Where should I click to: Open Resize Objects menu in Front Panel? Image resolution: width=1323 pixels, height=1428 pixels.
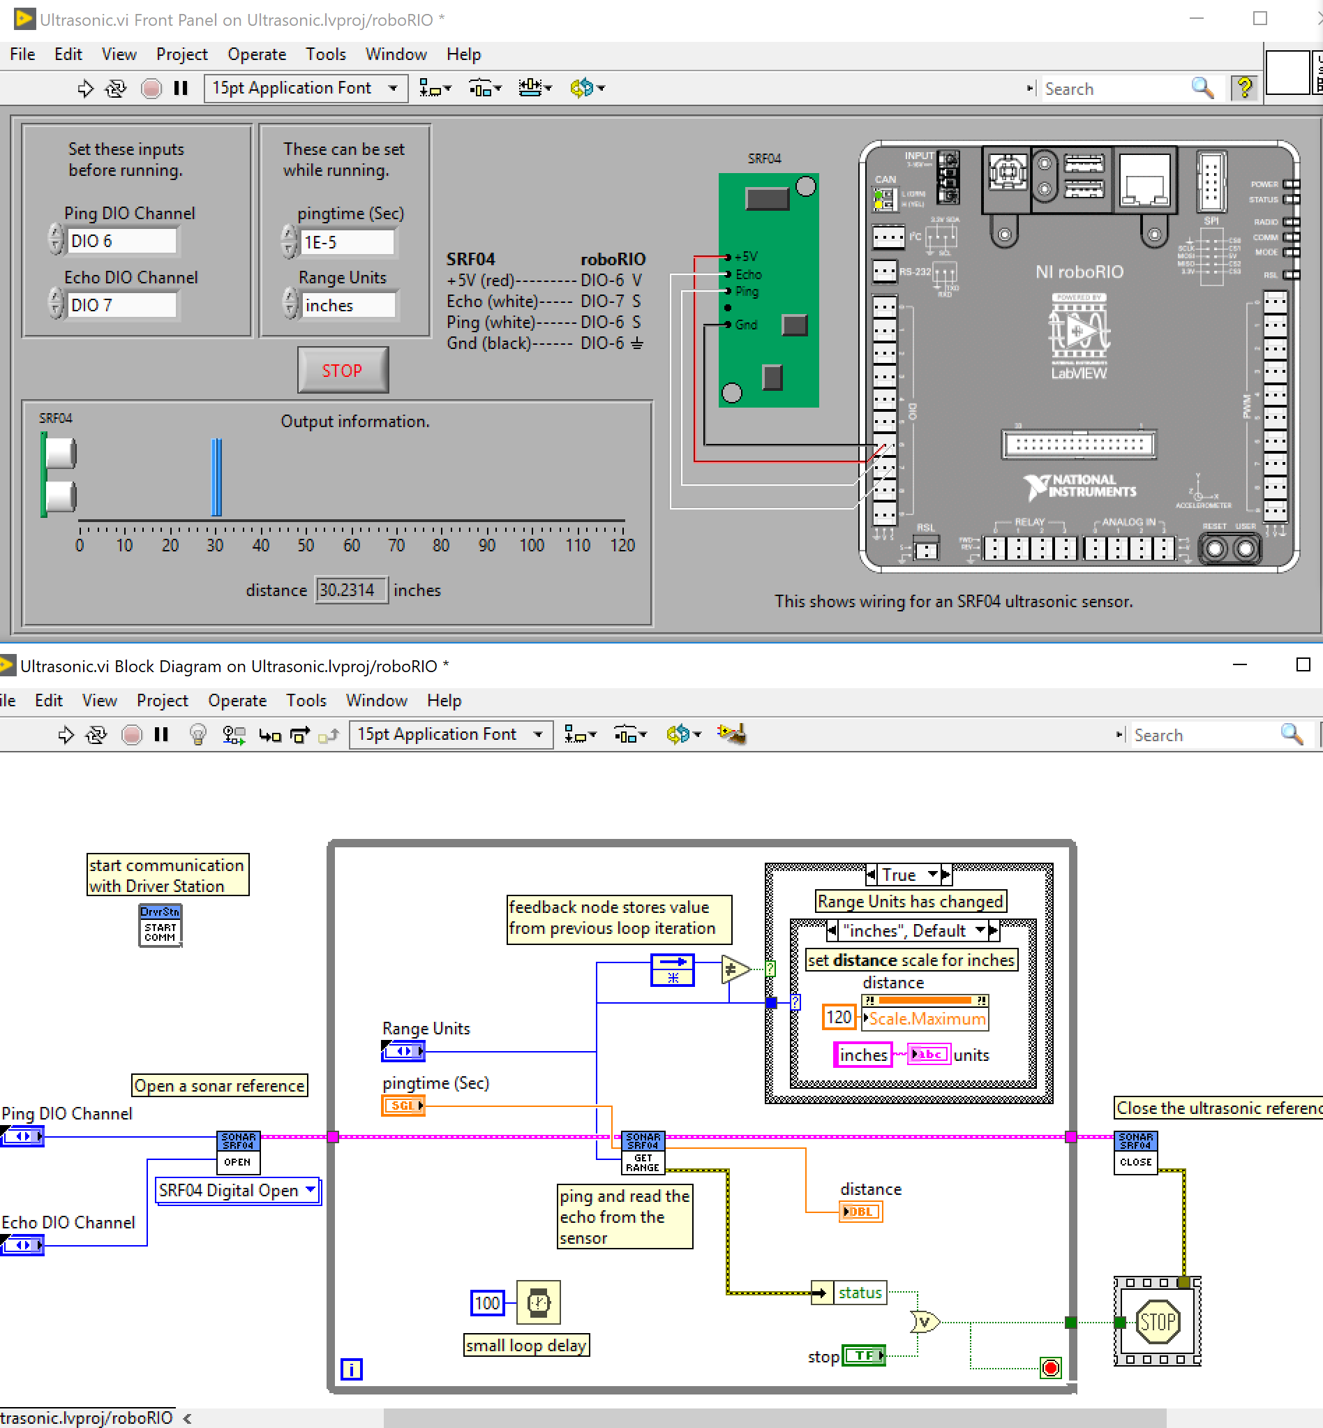[x=535, y=88]
